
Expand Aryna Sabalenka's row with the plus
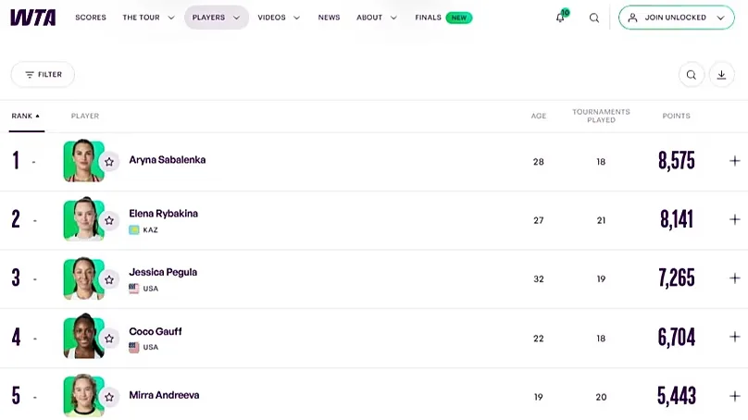point(735,161)
